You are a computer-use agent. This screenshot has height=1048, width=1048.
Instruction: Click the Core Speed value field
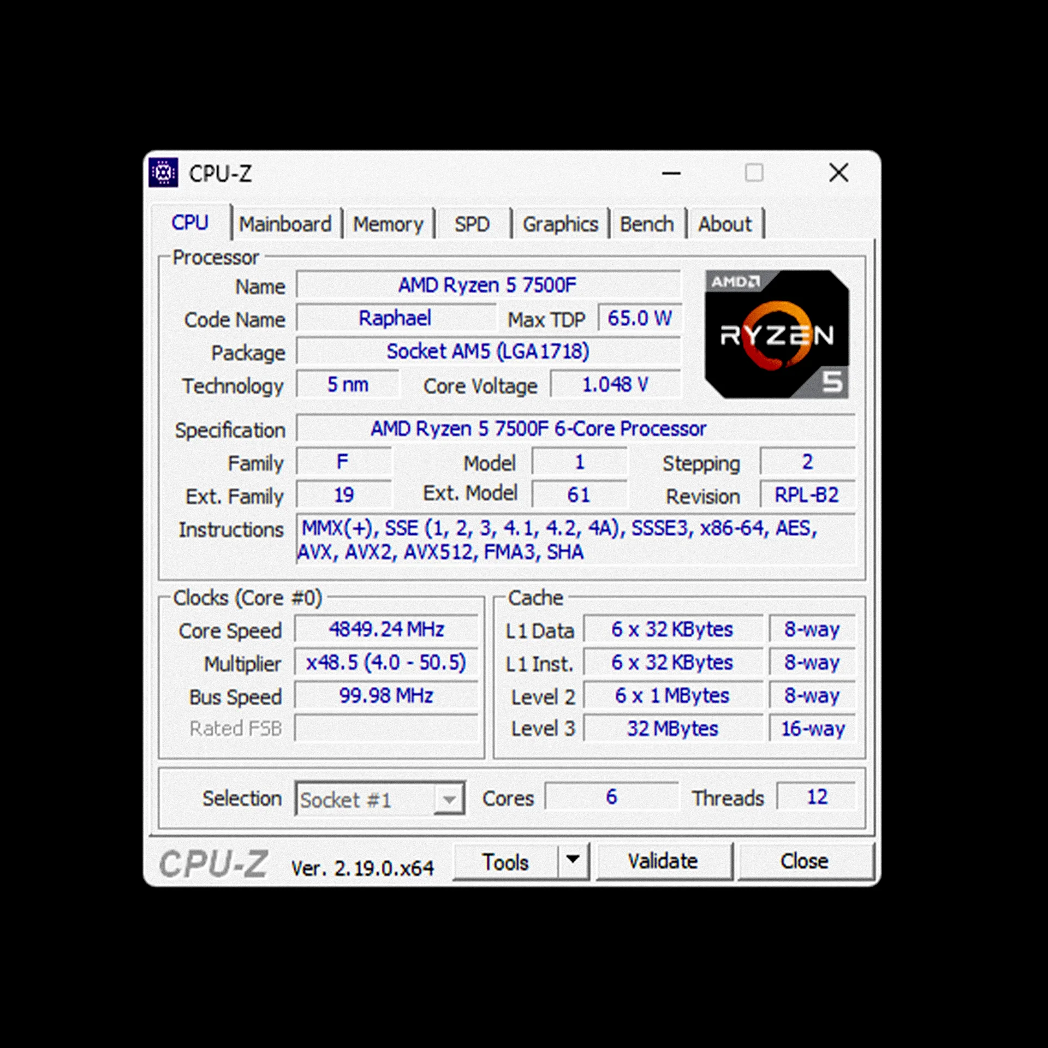(x=386, y=629)
